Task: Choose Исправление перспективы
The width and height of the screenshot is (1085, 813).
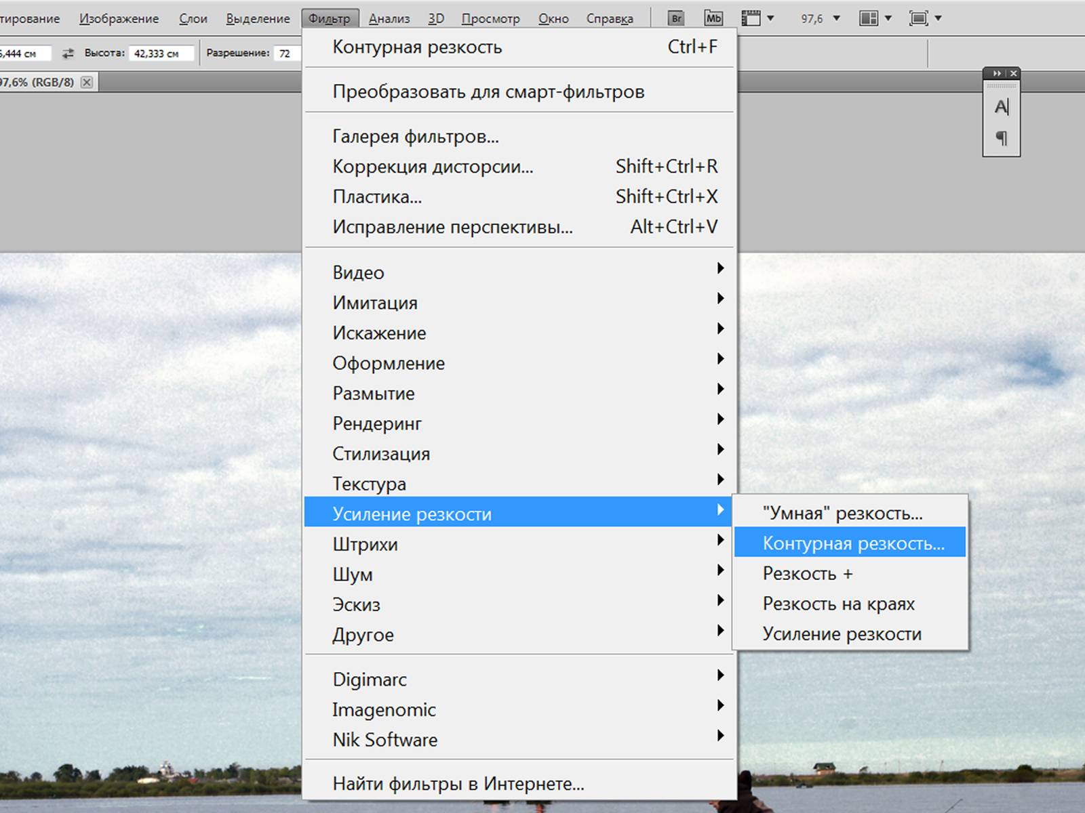Action: [519, 227]
